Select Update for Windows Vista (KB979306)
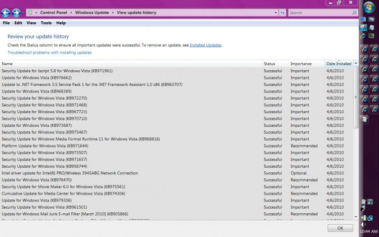 [x=177, y=200]
